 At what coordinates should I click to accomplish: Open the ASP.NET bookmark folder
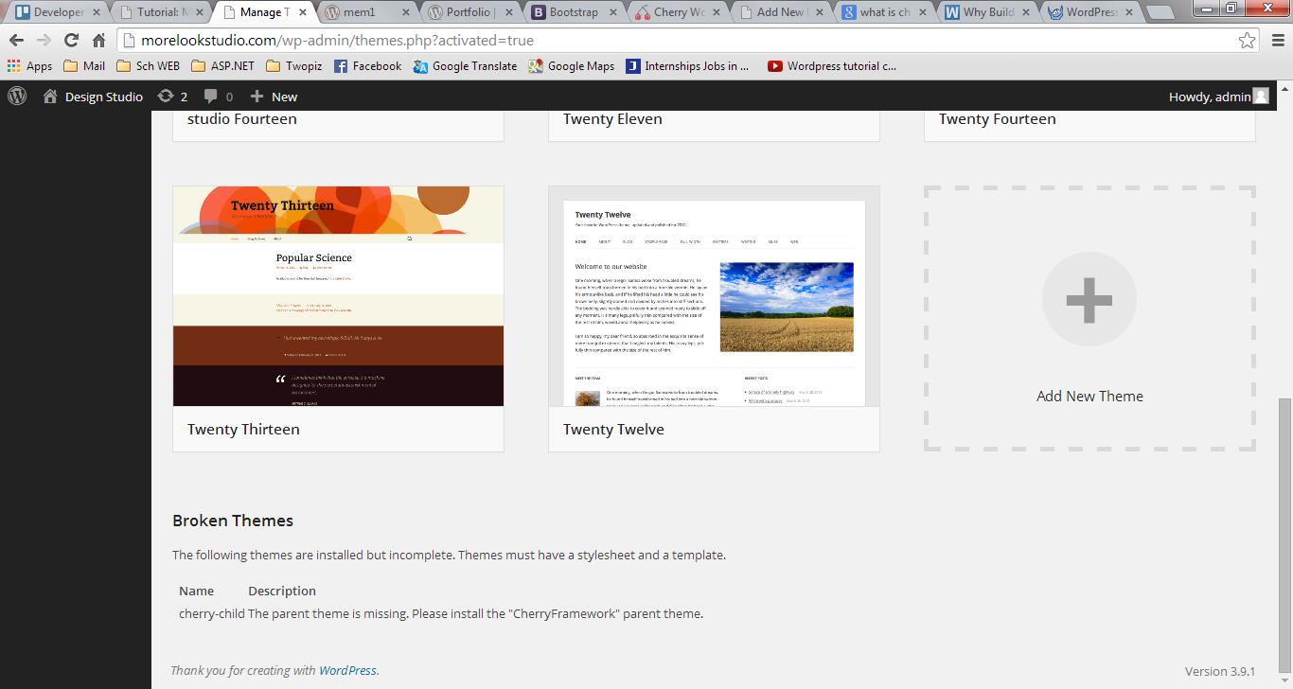coord(222,66)
